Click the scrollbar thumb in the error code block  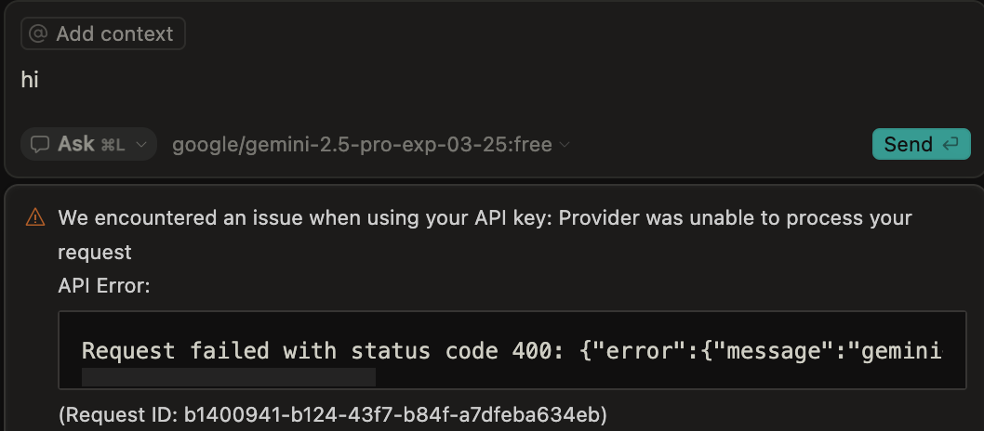tap(229, 377)
